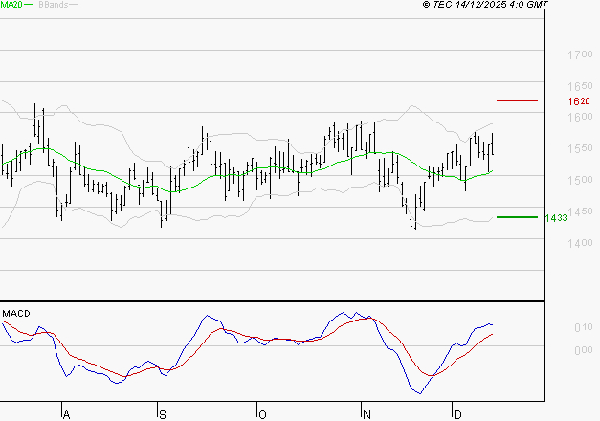The height and width of the screenshot is (421, 600).
Task: Click the 1400 price axis label
Action: point(580,243)
